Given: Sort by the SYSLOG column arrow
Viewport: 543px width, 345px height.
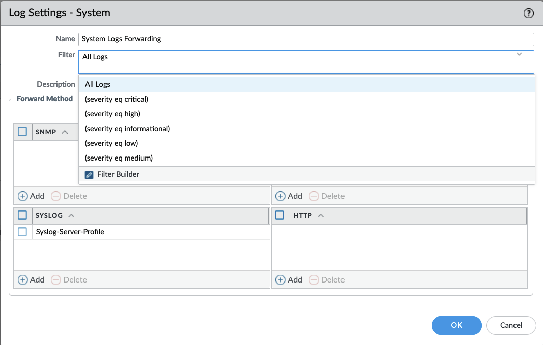Looking at the screenshot, I should click(x=71, y=216).
